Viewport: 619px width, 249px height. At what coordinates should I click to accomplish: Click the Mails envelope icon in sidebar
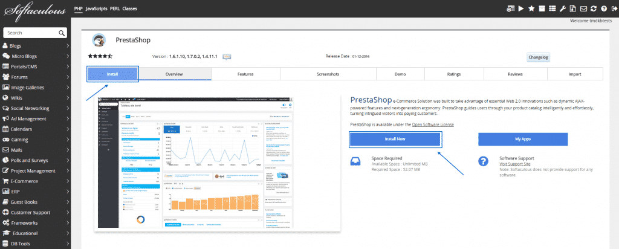(5, 150)
